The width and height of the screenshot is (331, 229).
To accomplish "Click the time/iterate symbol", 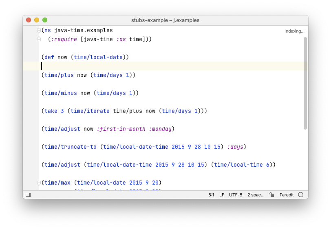I will (x=90, y=111).
